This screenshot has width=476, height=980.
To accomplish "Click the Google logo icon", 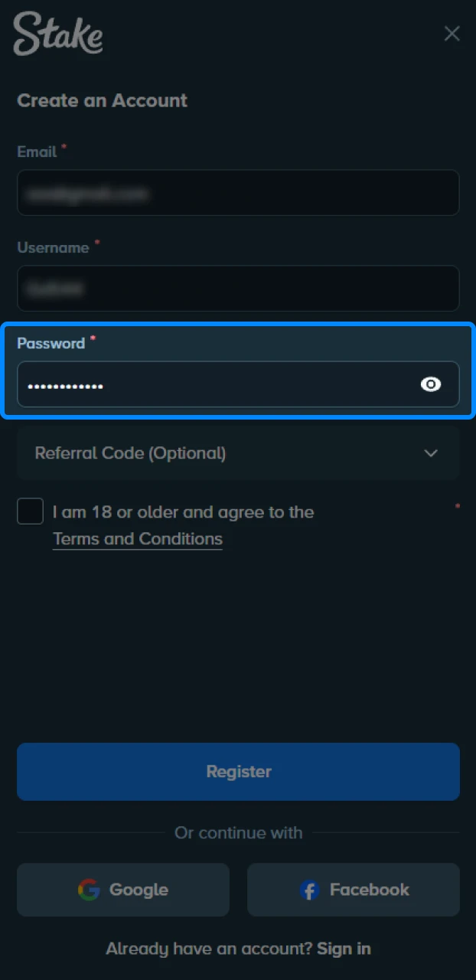I will 90,890.
